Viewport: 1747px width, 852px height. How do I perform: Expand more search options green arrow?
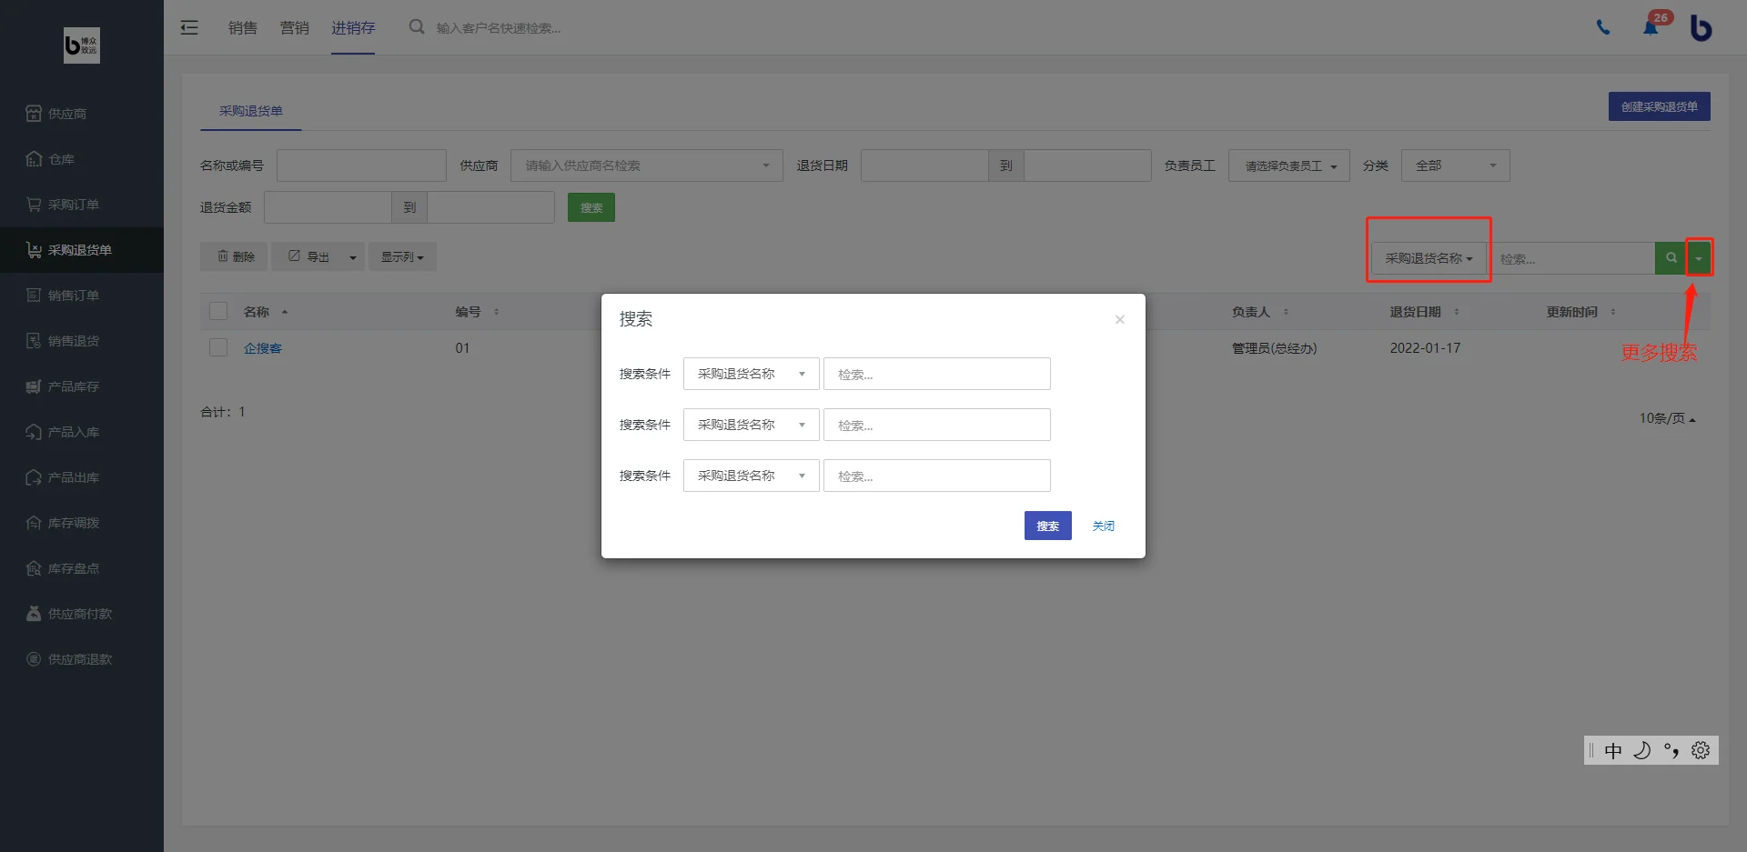(1699, 258)
